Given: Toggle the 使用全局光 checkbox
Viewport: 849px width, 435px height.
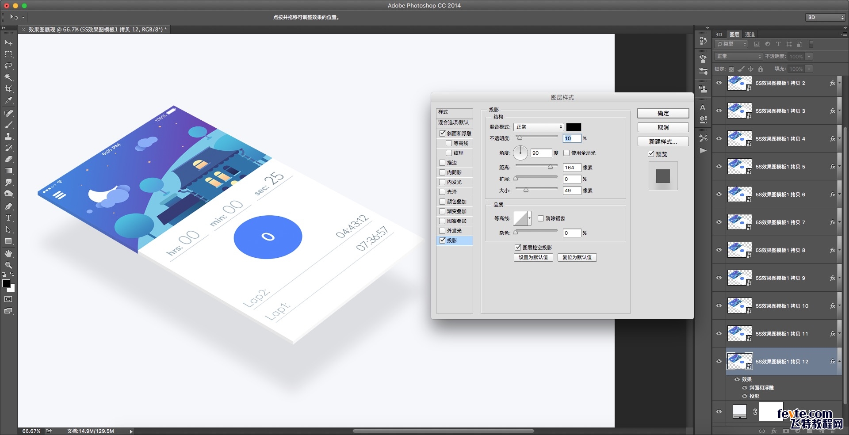Looking at the screenshot, I should (566, 153).
